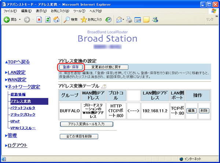
Task: Maximize the Internet Explorer window
Action: pyautogui.click(x=209, y=5)
